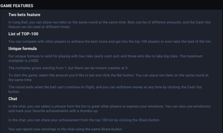Screen dimensions: 223x133
Task: Click the paragraph about clicking the Bet button
Action: [x=108, y=78]
